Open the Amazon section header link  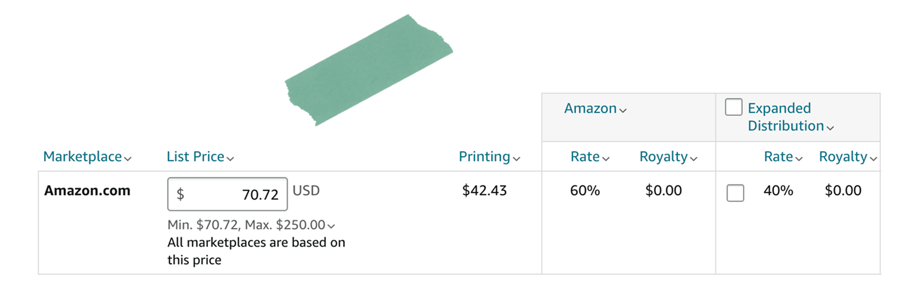pyautogui.click(x=591, y=109)
